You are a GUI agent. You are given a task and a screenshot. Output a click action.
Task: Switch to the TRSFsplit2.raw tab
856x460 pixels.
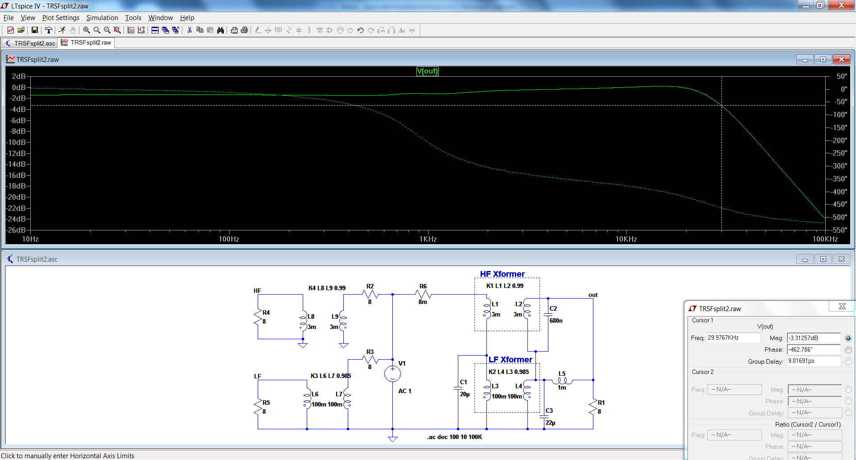click(86, 43)
